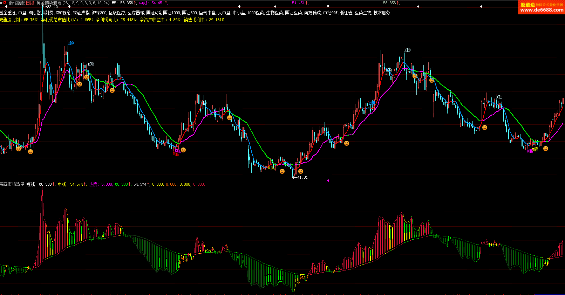Viewport: 565px width, 295px height.
Task: Click the white asterisk marker on the top line
Action: 328,6
